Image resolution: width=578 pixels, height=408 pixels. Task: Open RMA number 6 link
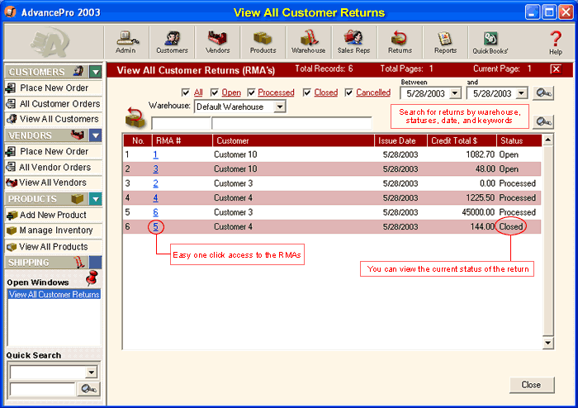click(x=155, y=212)
